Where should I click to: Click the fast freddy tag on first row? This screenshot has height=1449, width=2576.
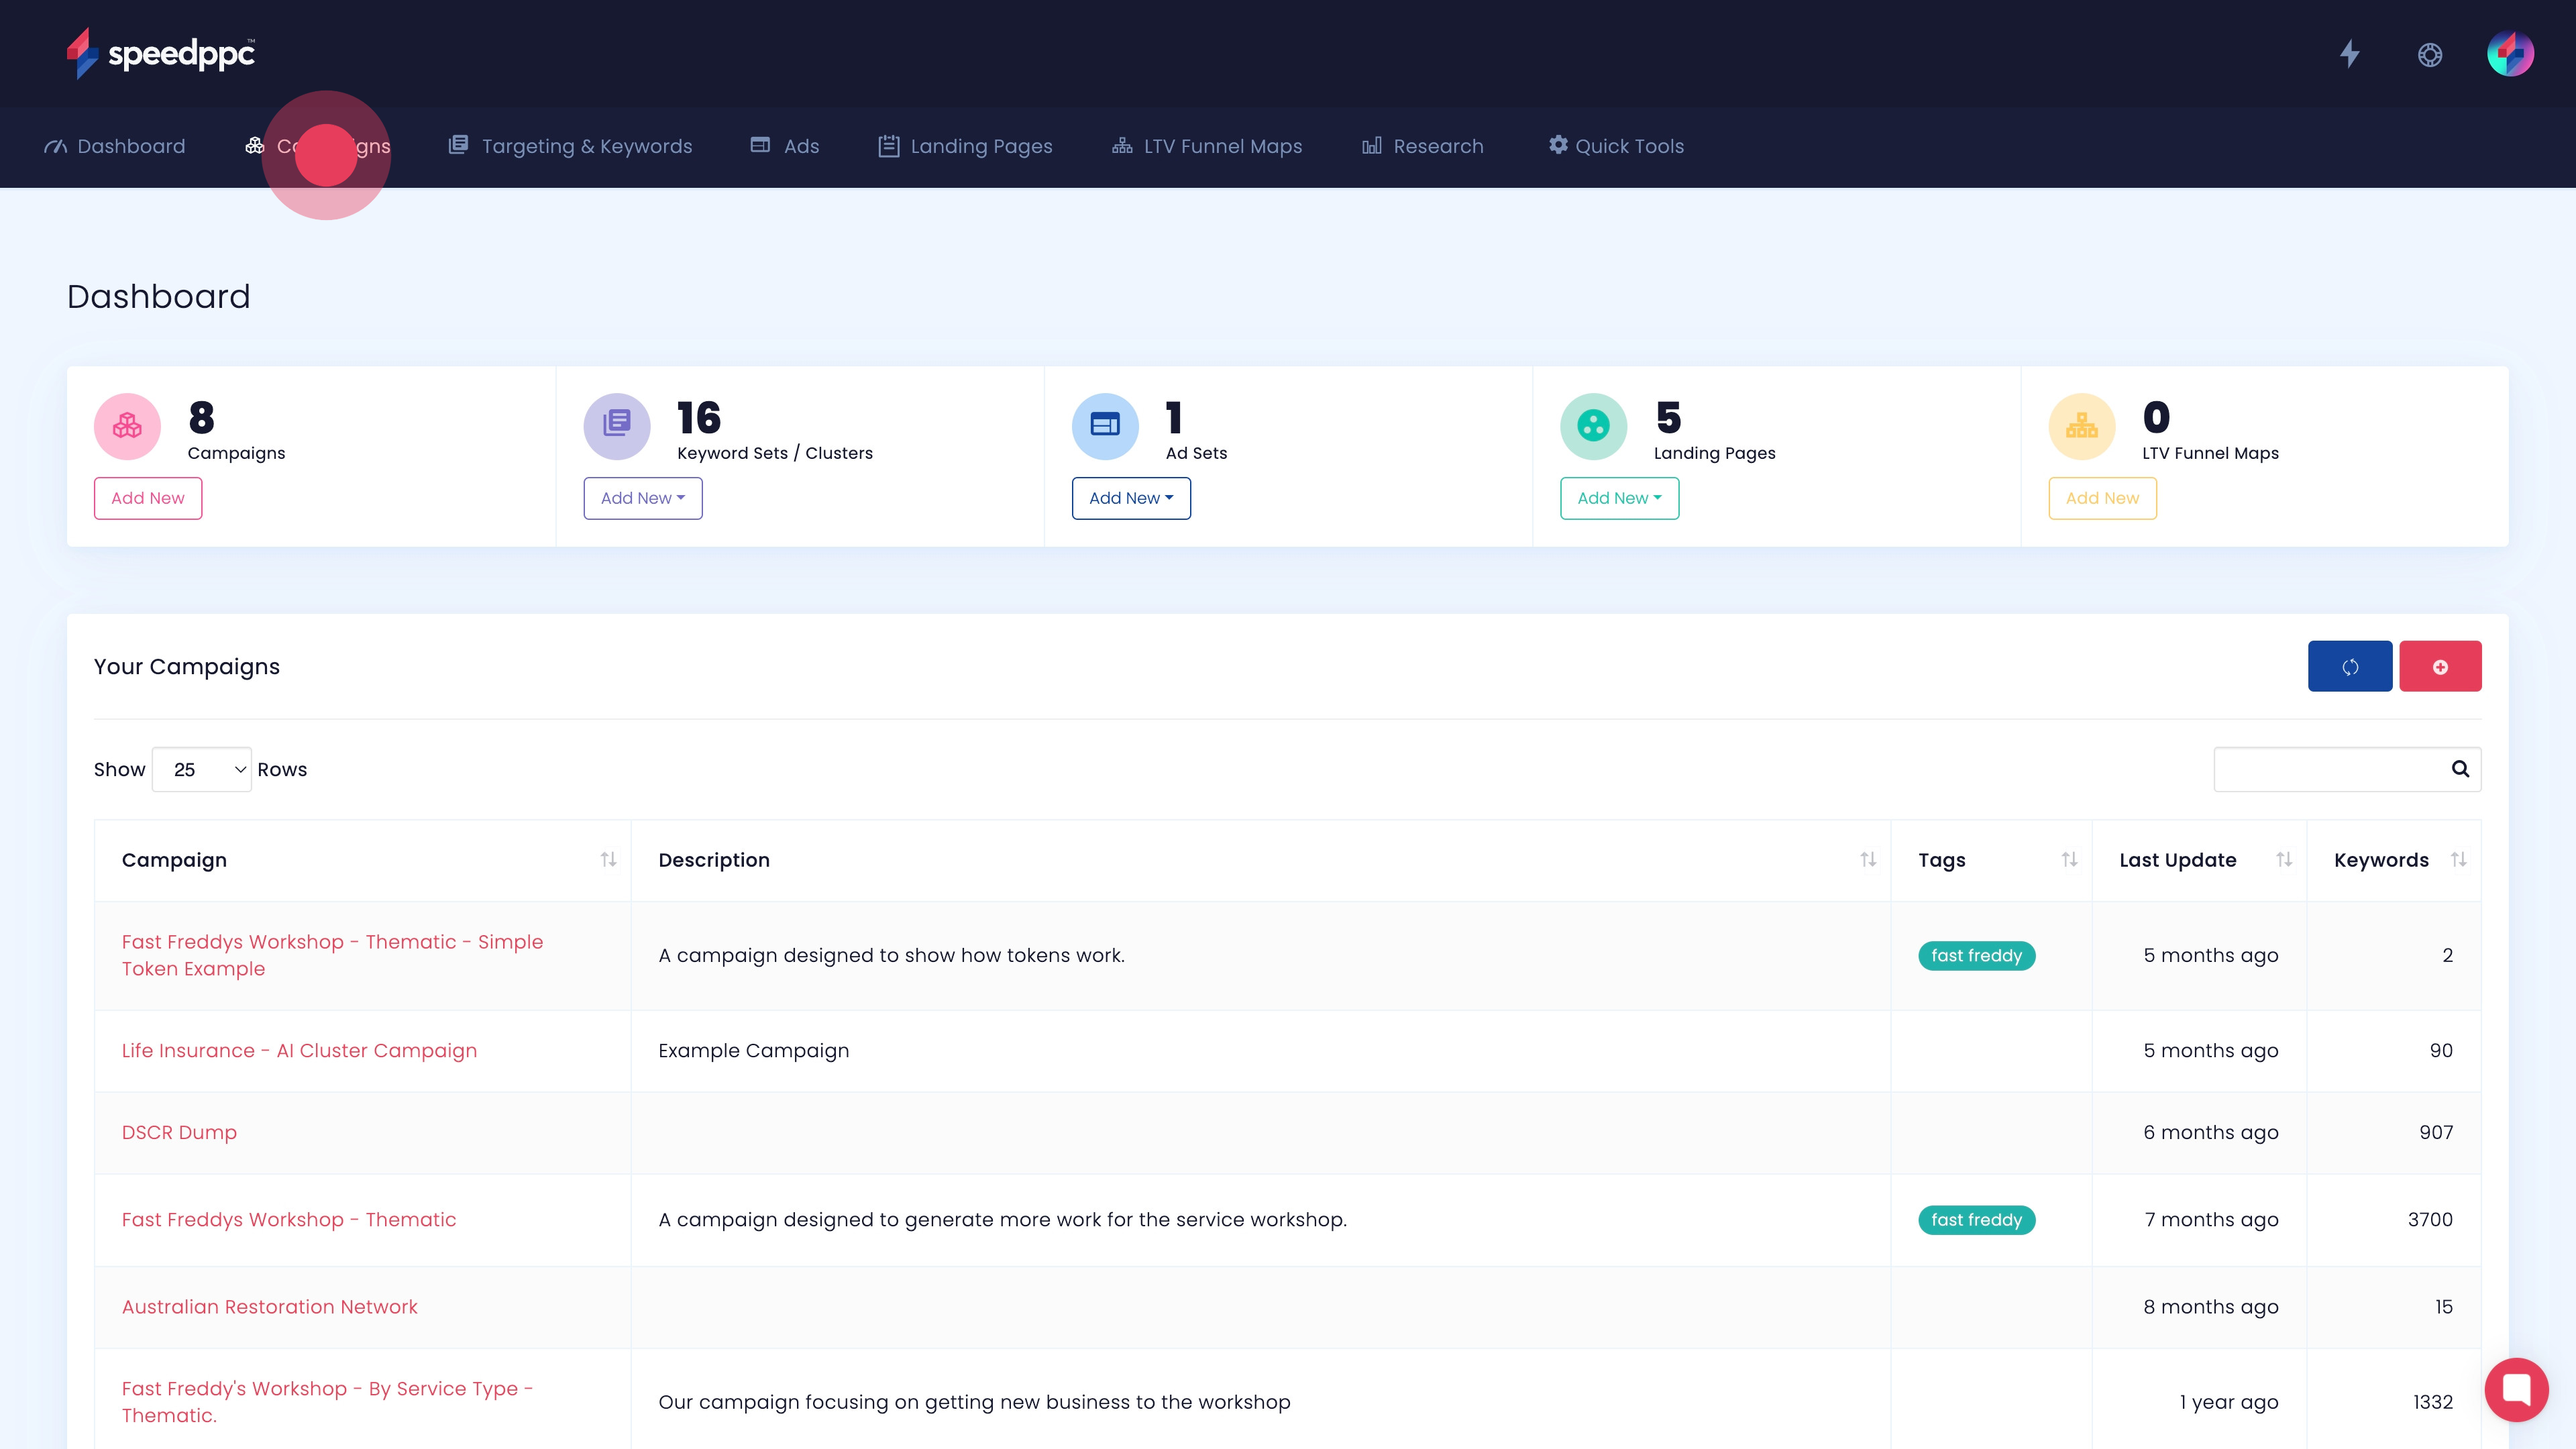(x=1976, y=955)
